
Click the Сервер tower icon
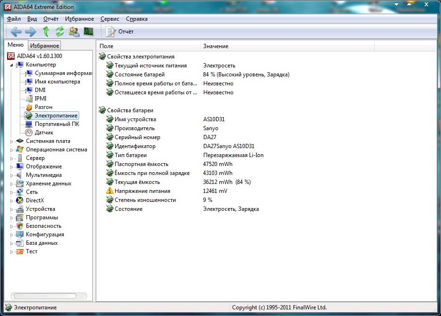20,158
